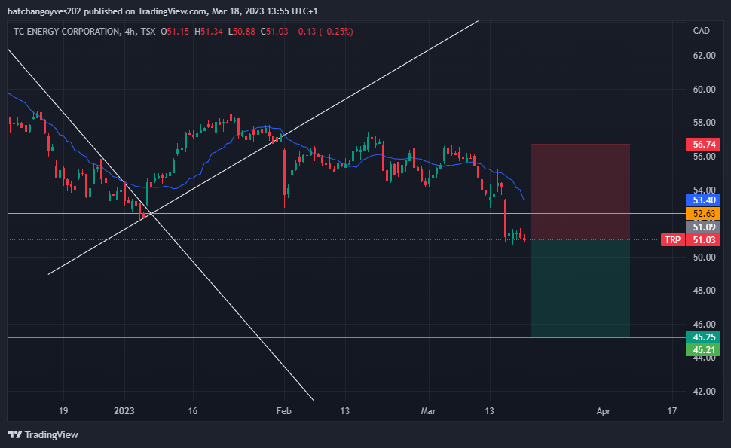Click the 58.00 price axis label
The width and height of the screenshot is (731, 448).
pyautogui.click(x=704, y=123)
